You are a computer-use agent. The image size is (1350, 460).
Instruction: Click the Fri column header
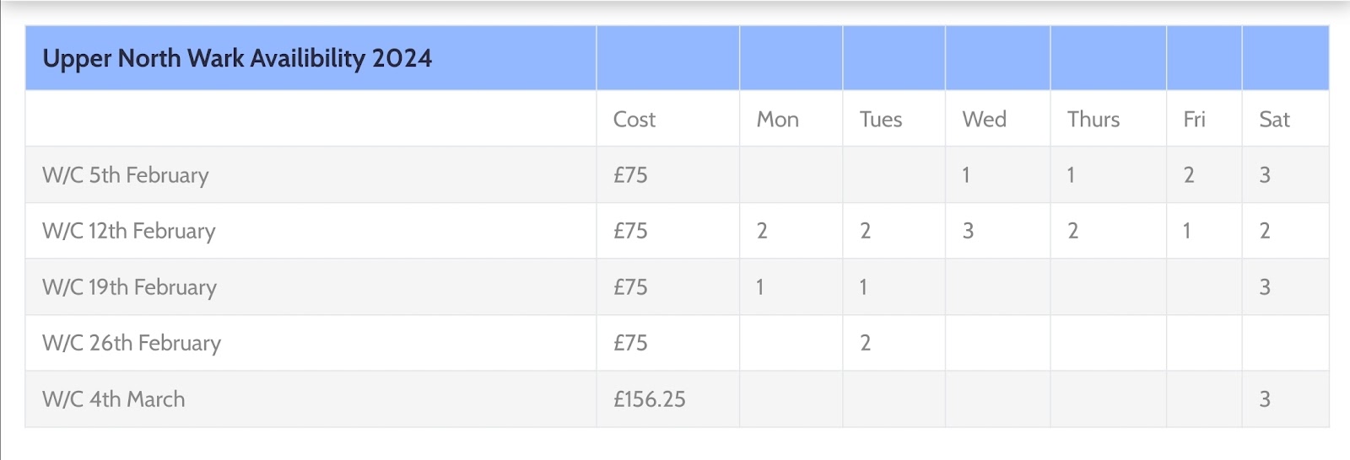tap(1194, 120)
